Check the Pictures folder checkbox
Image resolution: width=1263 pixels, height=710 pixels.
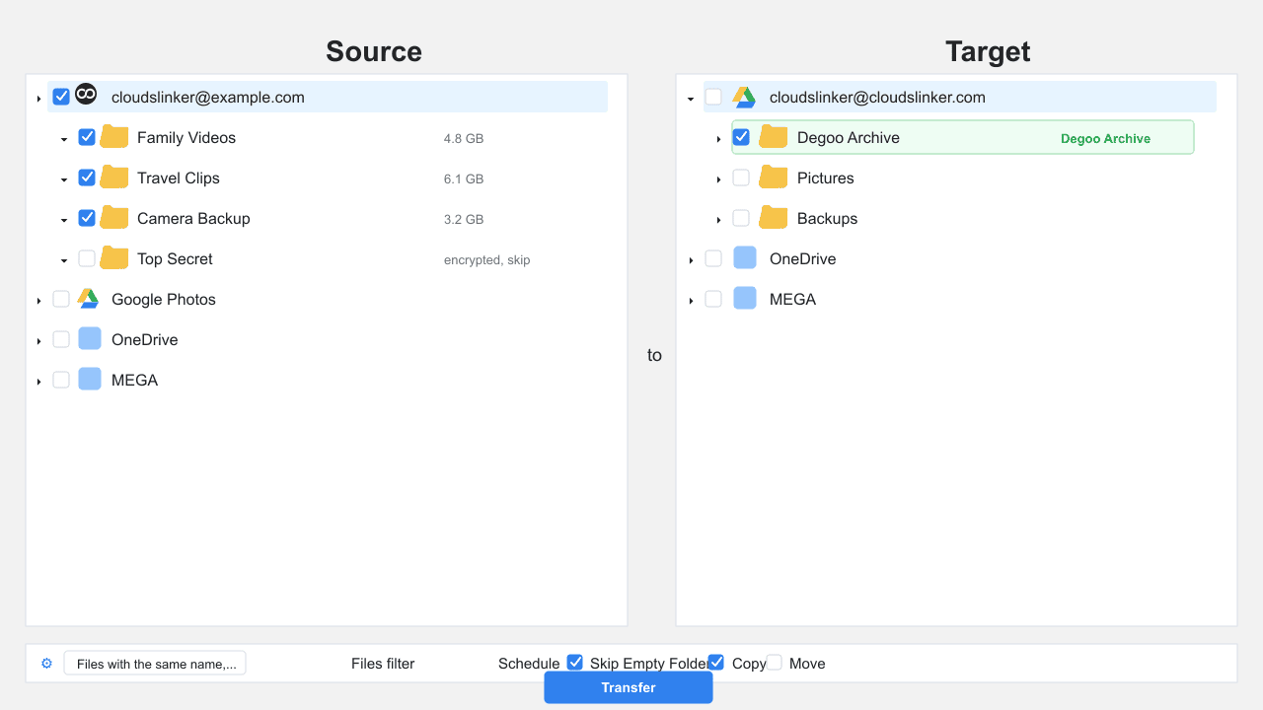[741, 177]
